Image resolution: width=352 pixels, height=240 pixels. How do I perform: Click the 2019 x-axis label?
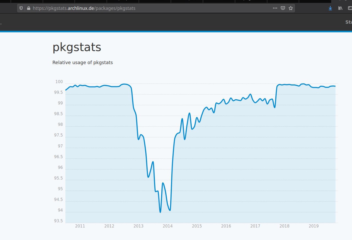pos(313,226)
